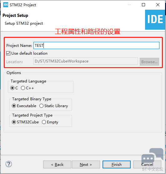Close the STM32 Project dialog with X

point(158,5)
